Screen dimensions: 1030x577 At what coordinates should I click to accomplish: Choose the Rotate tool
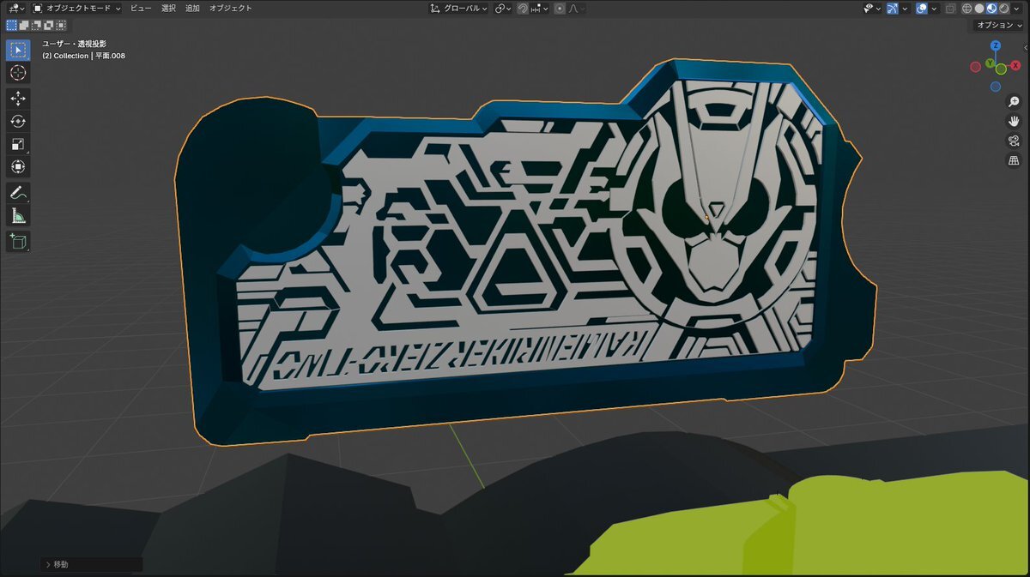pyautogui.click(x=18, y=121)
